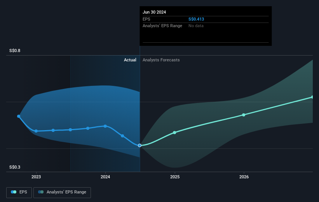Click the tooltip 'EPS' row label
This screenshot has width=319, height=202.
coord(146,19)
